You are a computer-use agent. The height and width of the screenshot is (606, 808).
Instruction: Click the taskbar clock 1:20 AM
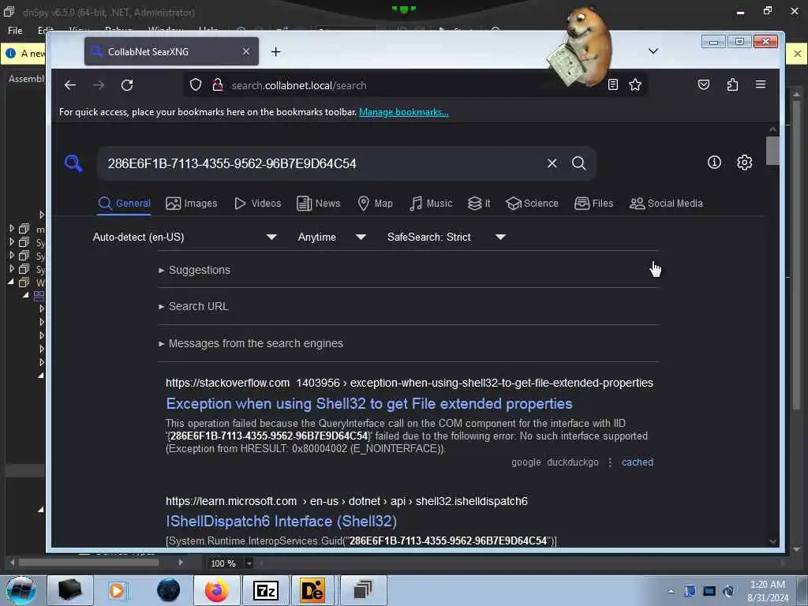tap(768, 590)
